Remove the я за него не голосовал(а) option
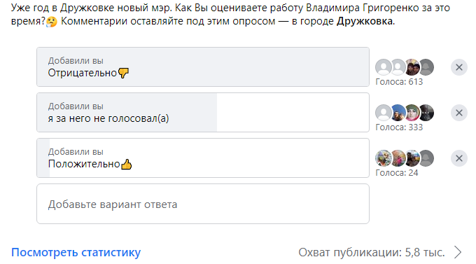 [459, 113]
